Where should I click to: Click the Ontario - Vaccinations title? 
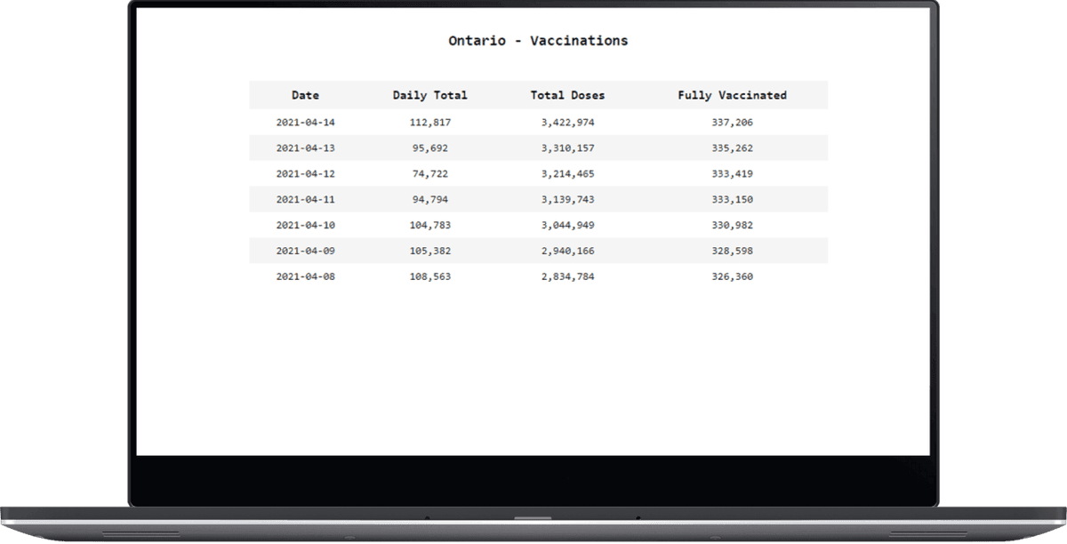(x=538, y=40)
